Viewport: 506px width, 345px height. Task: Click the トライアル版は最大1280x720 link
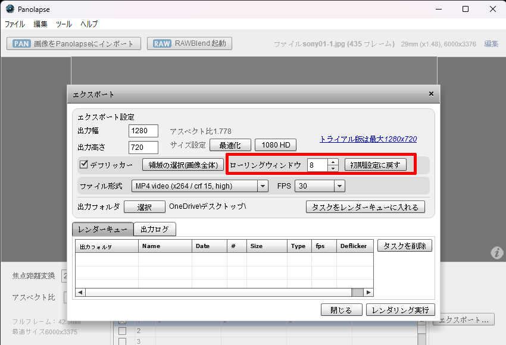368,139
